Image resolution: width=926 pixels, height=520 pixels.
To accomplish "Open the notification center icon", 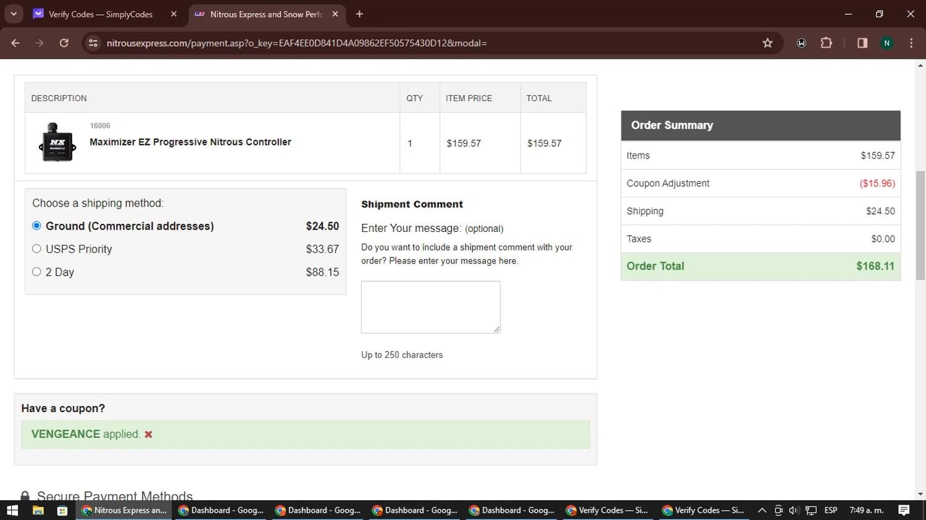I will pos(904,510).
